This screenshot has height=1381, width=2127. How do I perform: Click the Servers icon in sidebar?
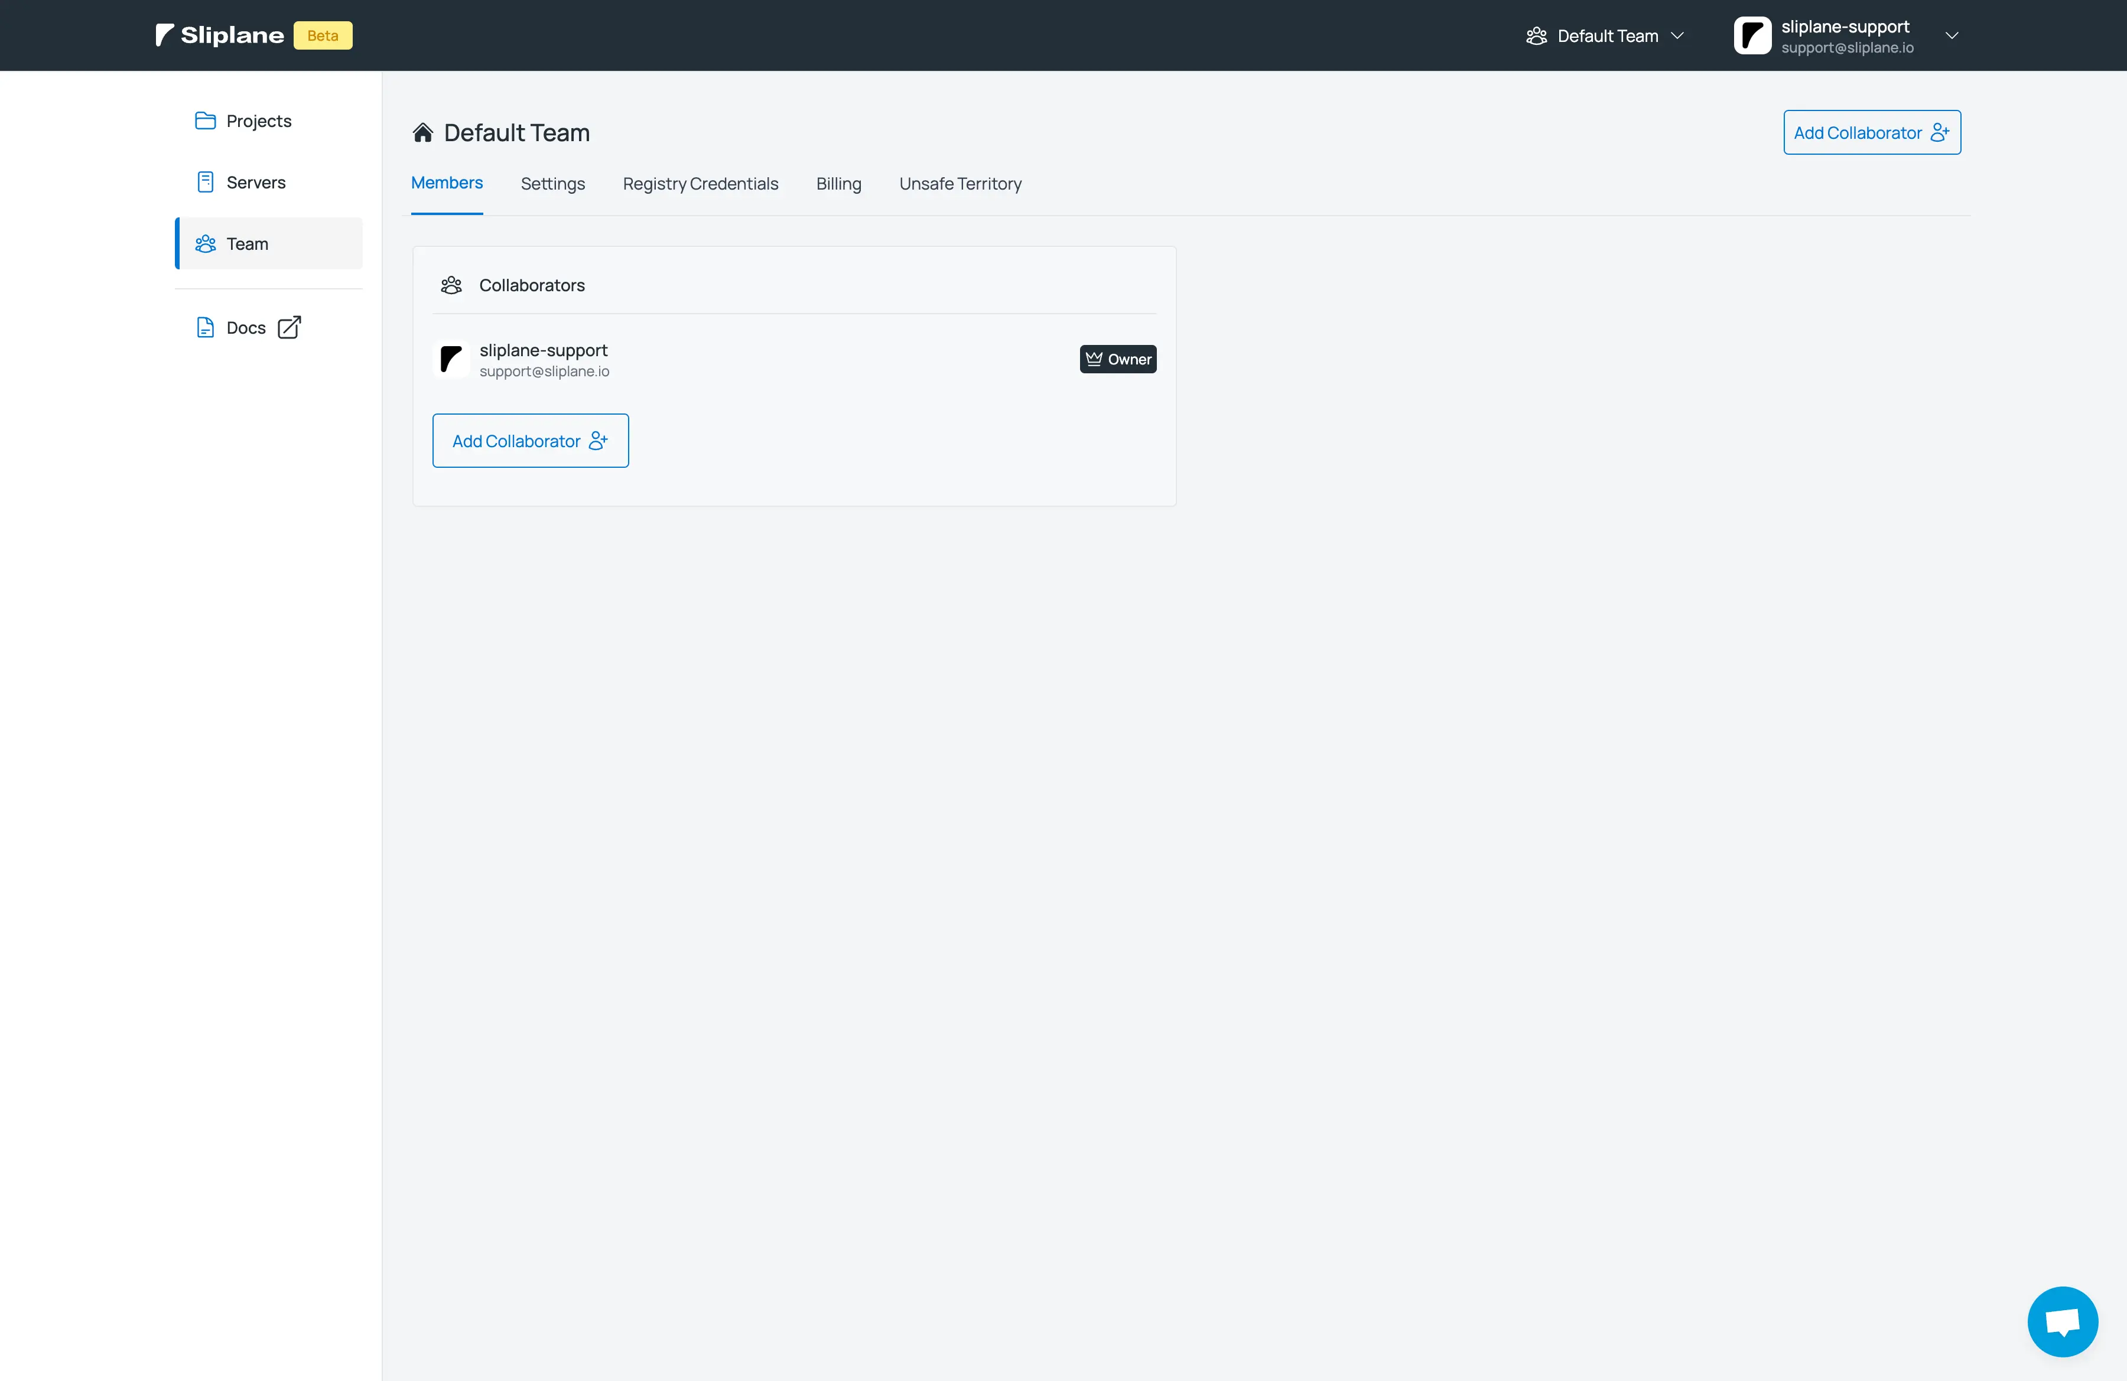[206, 183]
